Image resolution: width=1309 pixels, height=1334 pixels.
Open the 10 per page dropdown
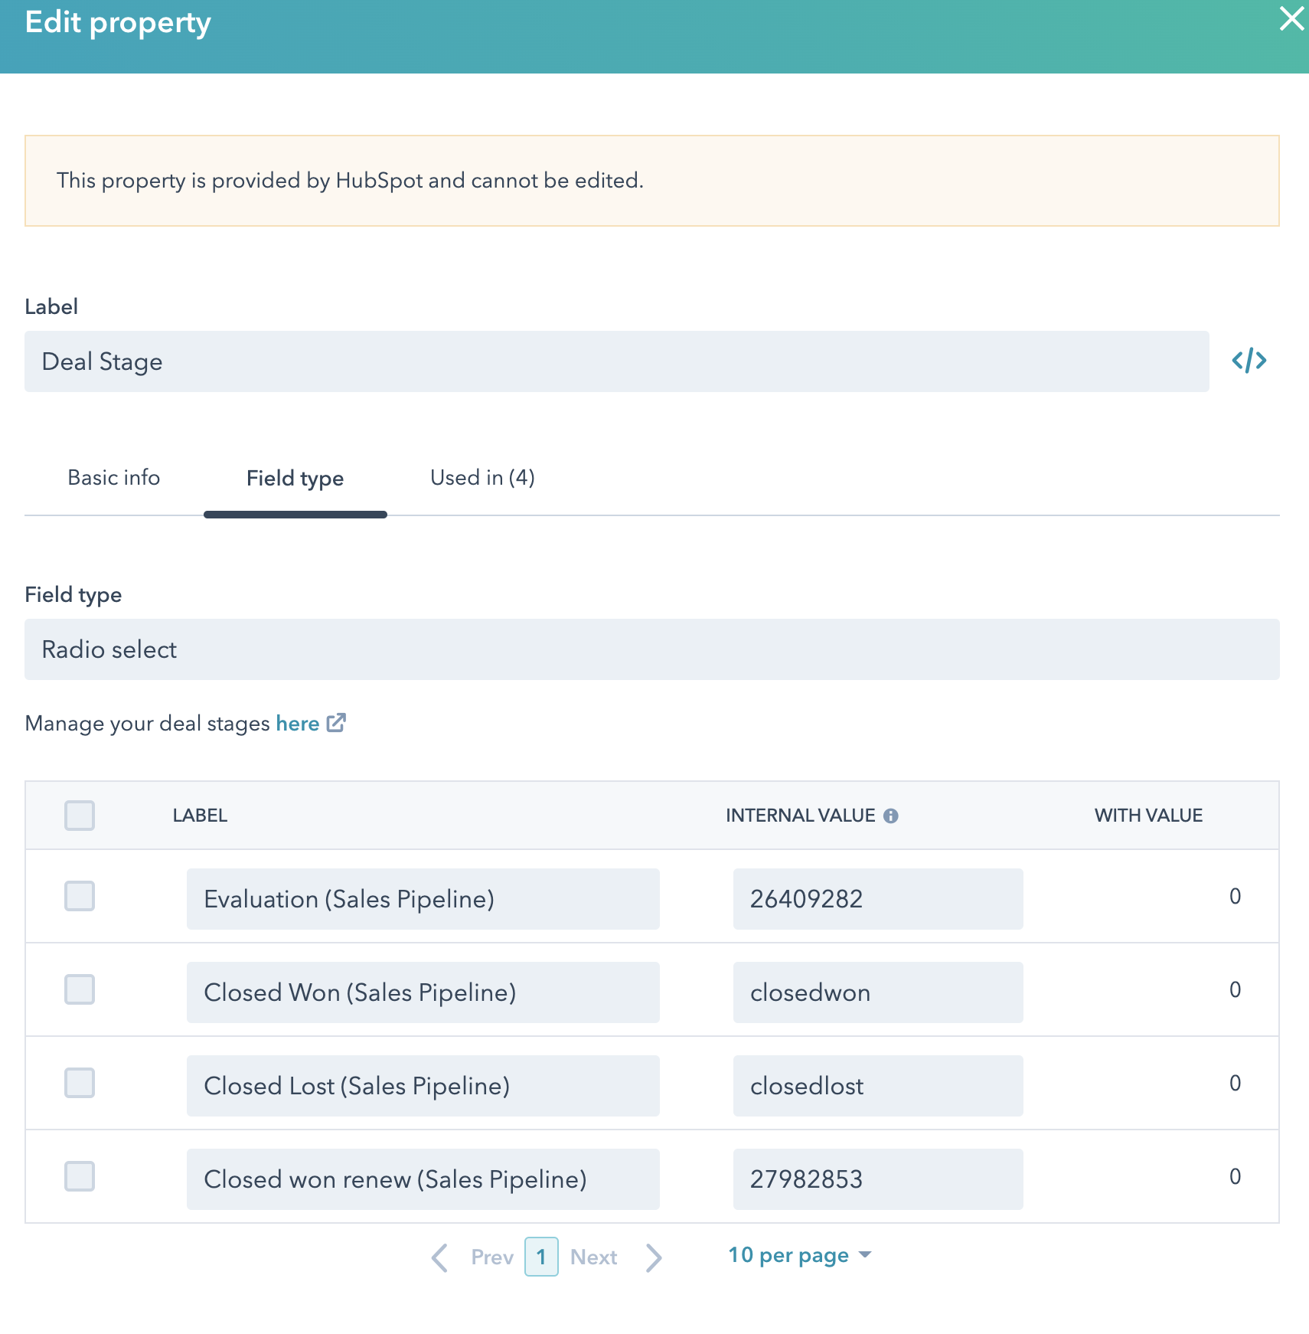pyautogui.click(x=800, y=1254)
